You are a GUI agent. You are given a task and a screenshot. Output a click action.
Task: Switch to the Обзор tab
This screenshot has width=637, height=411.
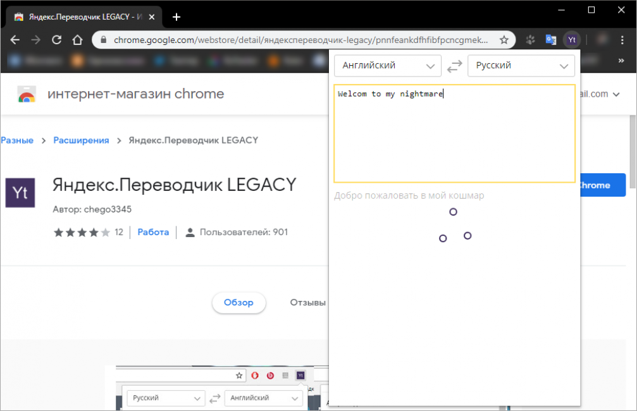[x=238, y=303]
